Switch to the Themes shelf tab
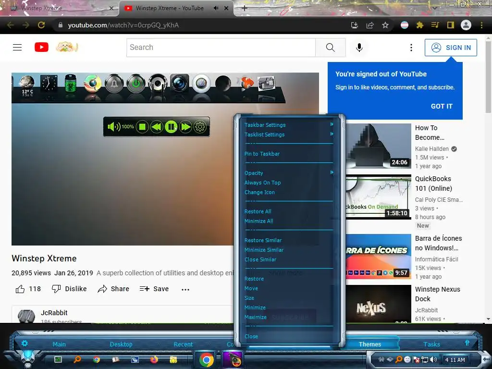Image resolution: width=492 pixels, height=369 pixels. click(370, 344)
